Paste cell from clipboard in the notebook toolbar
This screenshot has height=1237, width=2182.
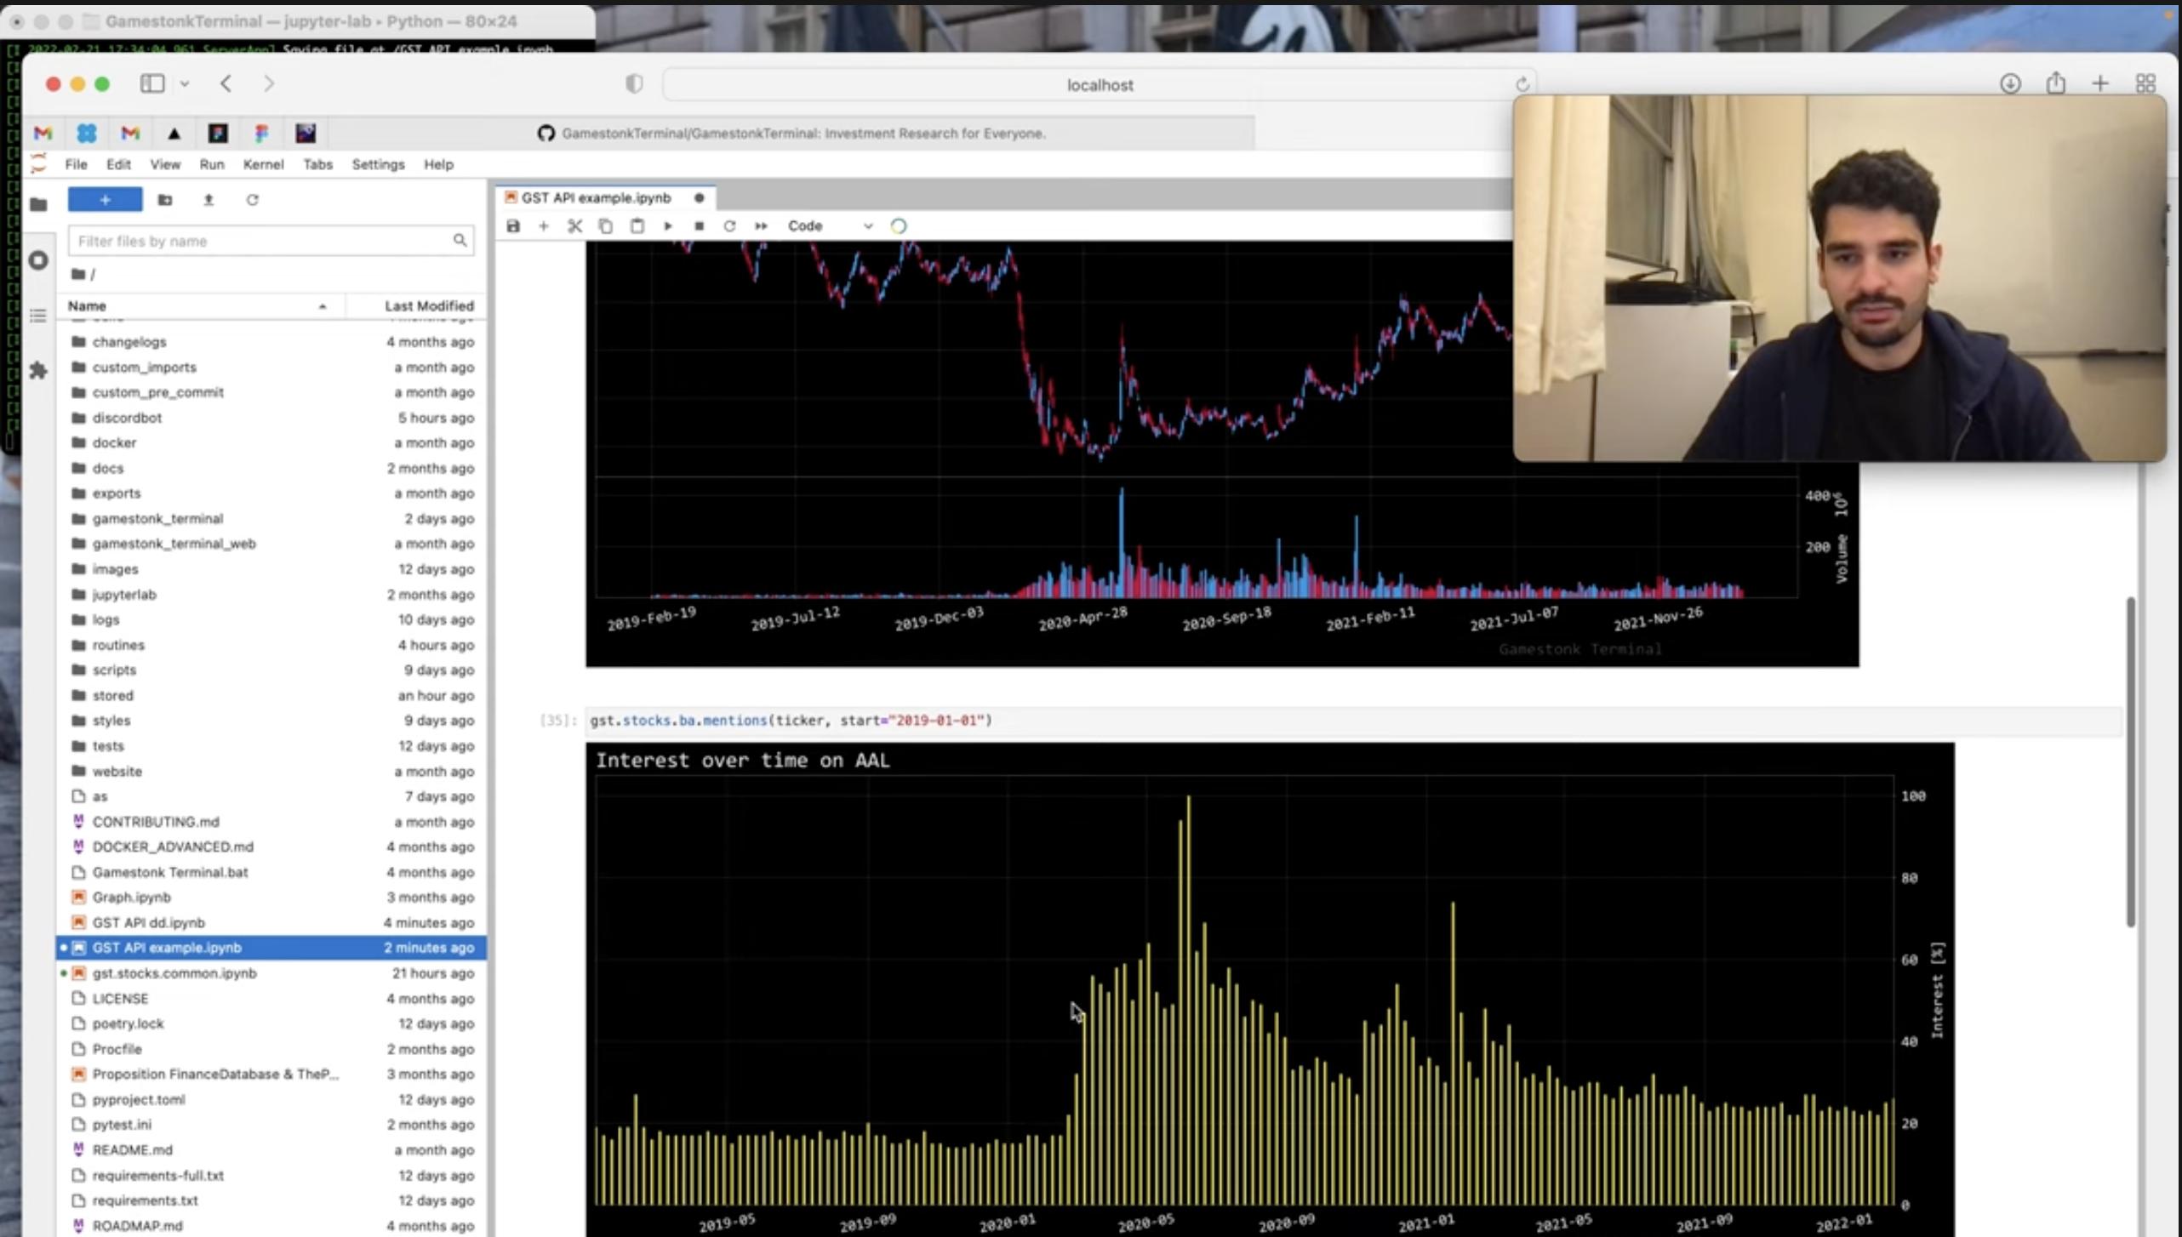coord(637,225)
